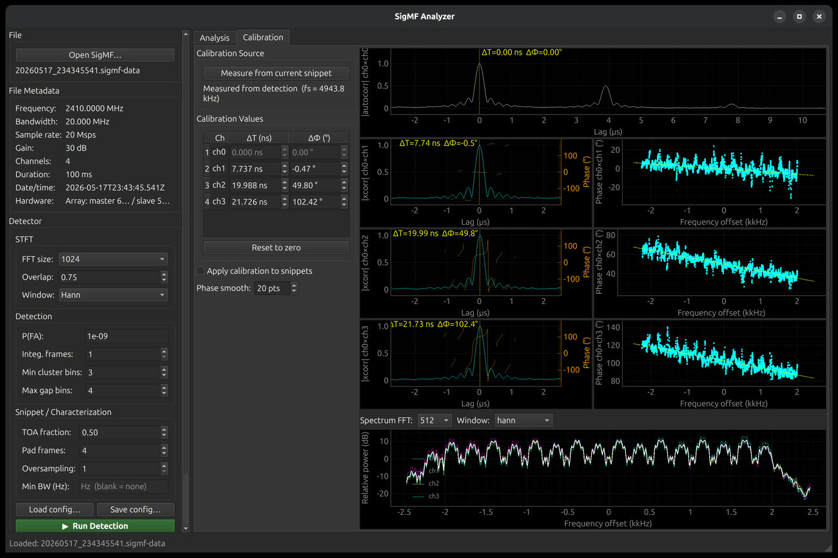The width and height of the screenshot is (838, 558).
Task: Click the ΔΦ (°) column header
Action: click(x=319, y=138)
